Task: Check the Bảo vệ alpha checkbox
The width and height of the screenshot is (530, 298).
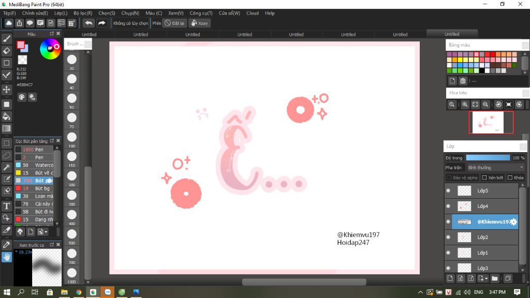Action: [449, 177]
